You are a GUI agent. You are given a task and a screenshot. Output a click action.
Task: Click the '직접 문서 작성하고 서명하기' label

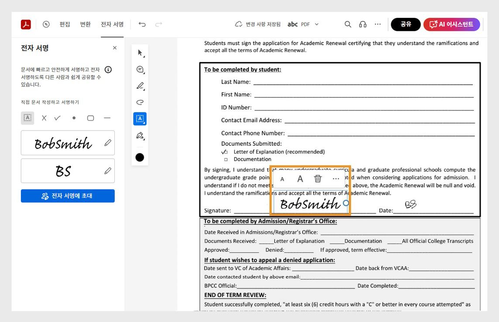click(x=50, y=102)
